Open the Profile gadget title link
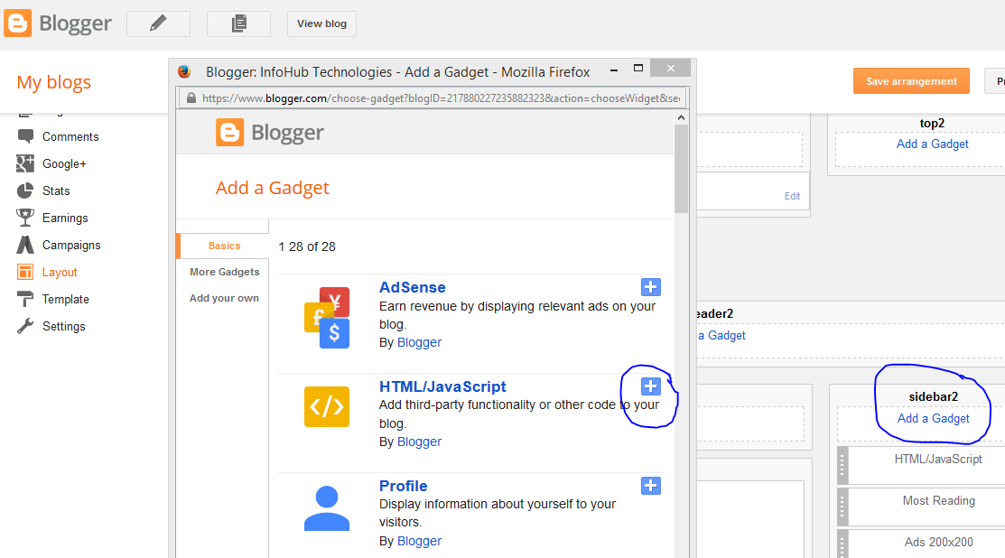1005x558 pixels. coord(403,487)
